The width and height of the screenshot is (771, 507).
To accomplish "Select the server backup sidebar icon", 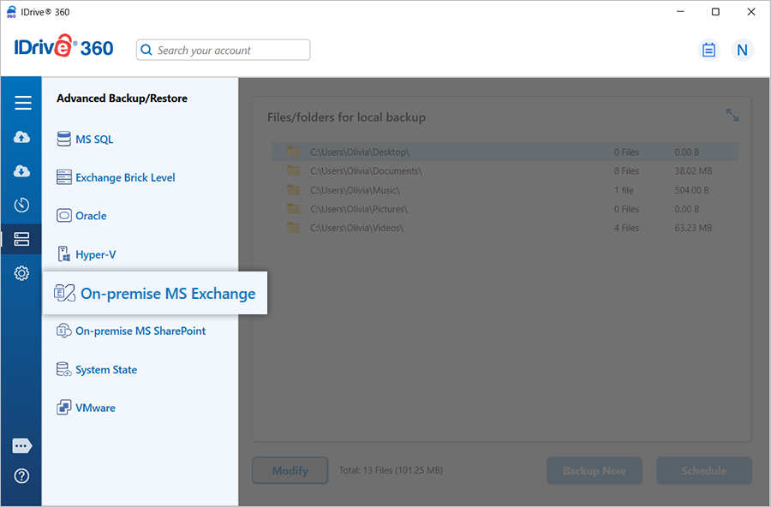I will 22,240.
